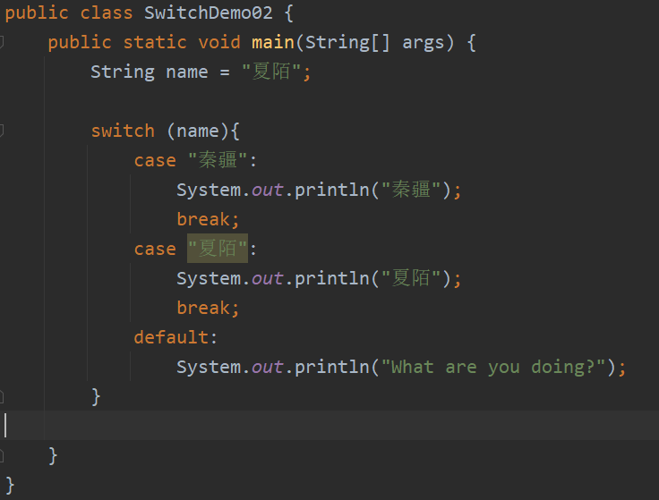Click the class name SwitchDemo02
This screenshot has height=500, width=659.
pyautogui.click(x=209, y=13)
